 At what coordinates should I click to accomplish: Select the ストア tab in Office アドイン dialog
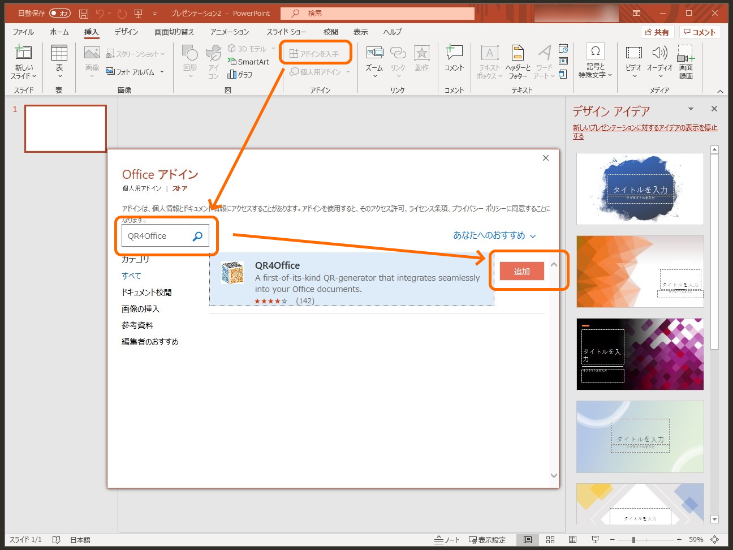click(x=179, y=188)
